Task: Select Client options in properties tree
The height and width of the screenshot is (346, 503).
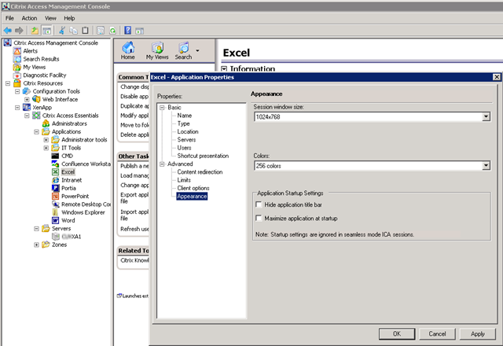Action: point(193,188)
